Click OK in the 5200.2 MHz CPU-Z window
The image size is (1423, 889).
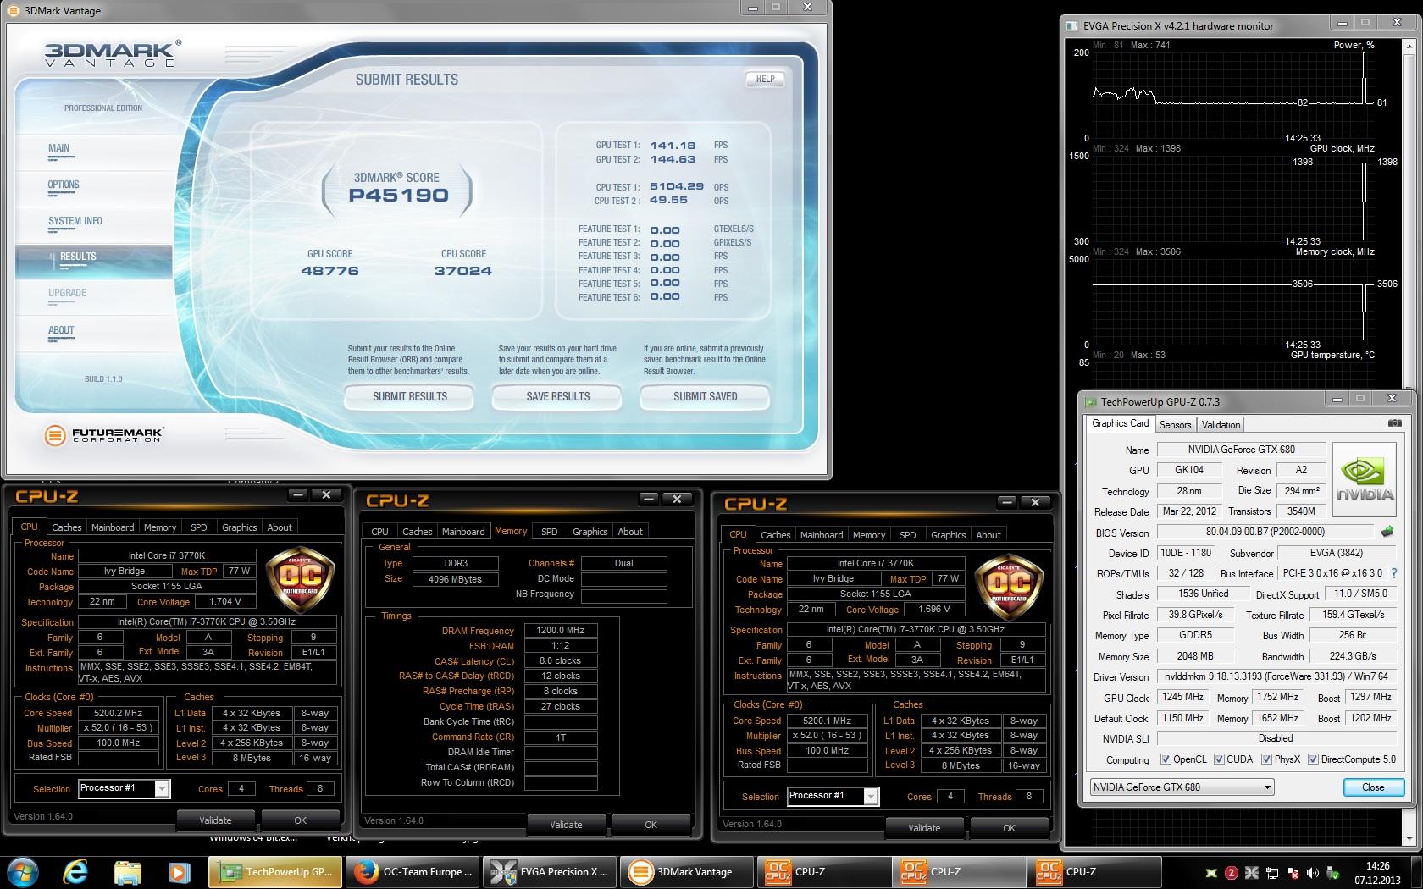tap(300, 820)
